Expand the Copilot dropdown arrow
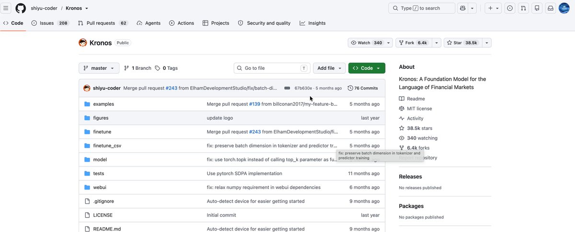Screen dimensions: 575x232 [472, 8]
